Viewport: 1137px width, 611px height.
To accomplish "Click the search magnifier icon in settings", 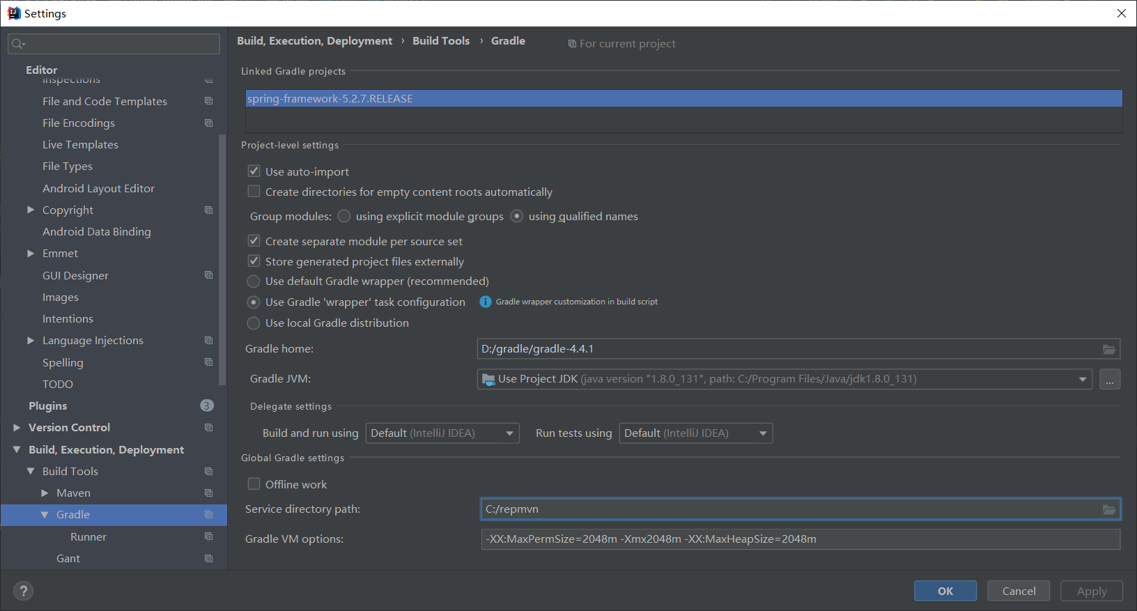I will pos(18,44).
